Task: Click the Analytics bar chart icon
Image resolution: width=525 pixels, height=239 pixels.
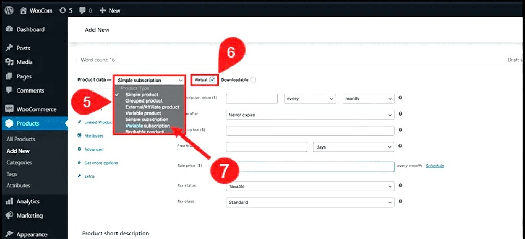Action: pyautogui.click(x=9, y=201)
